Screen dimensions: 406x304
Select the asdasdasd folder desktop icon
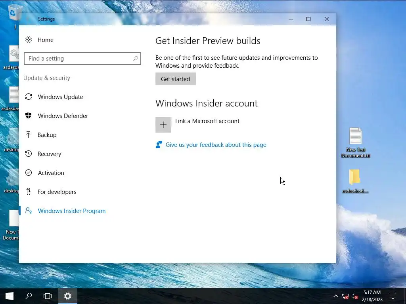(x=355, y=181)
